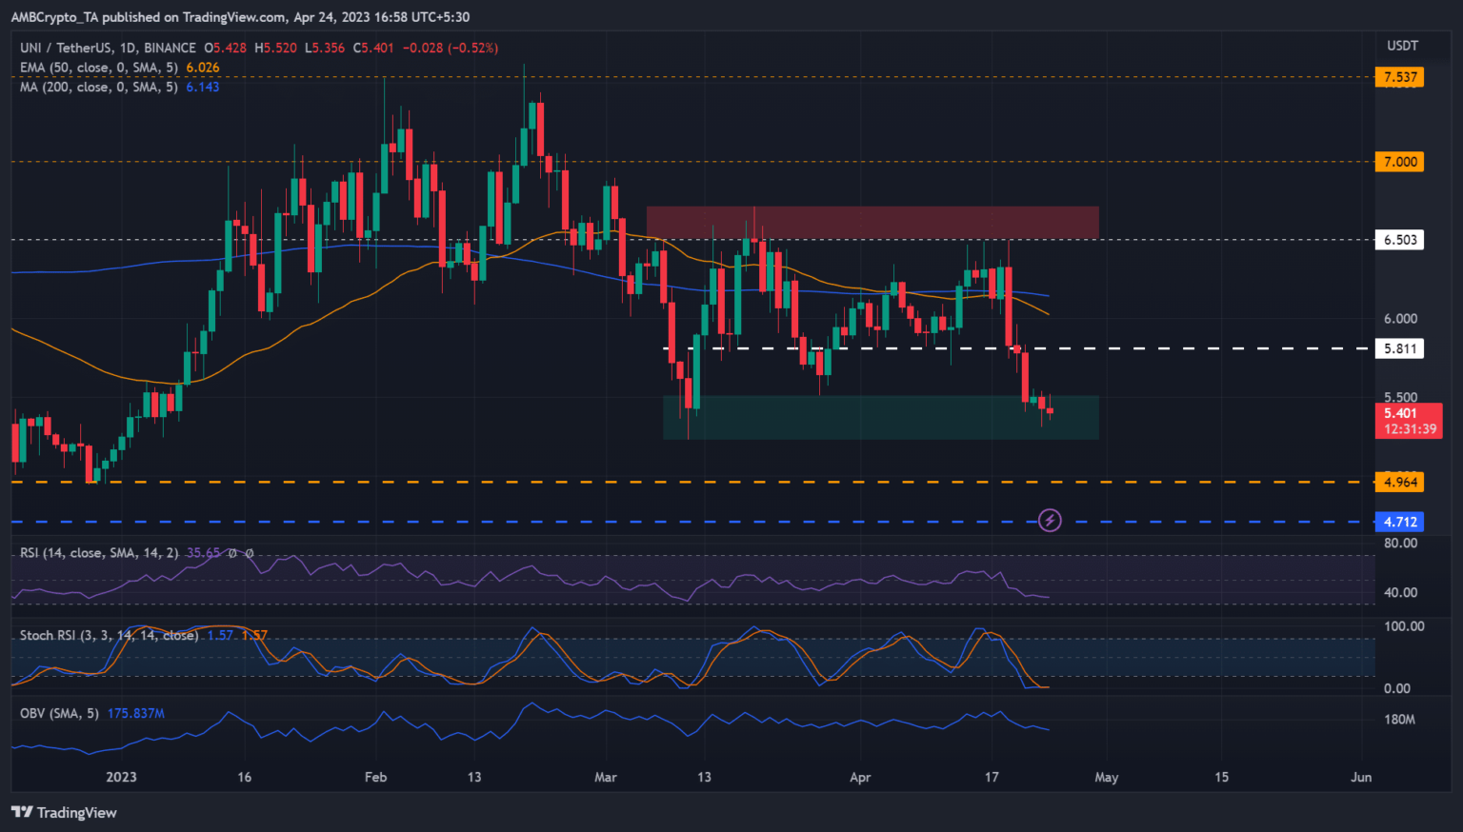
Task: Click the blue 4.712 price level label
Action: (1399, 522)
